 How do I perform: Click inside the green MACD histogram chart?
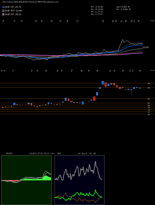pyautogui.click(x=26, y=180)
